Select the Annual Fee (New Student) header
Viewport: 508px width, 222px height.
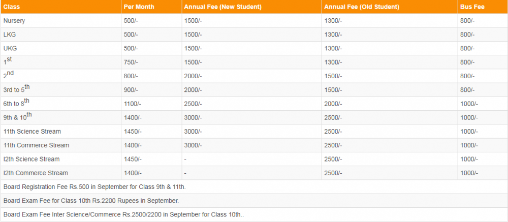(223, 7)
